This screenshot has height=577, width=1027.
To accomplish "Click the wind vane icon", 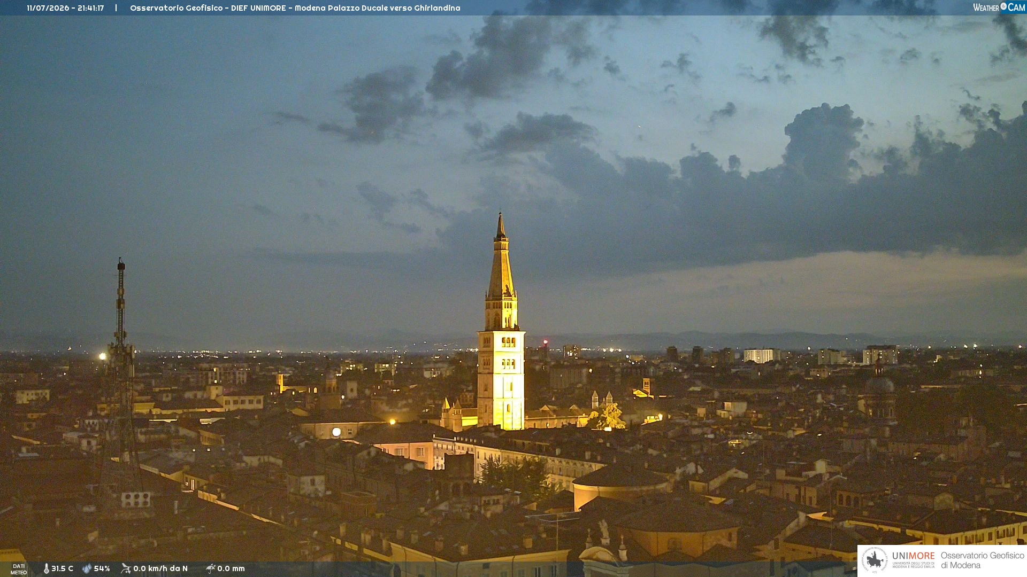I will [126, 568].
